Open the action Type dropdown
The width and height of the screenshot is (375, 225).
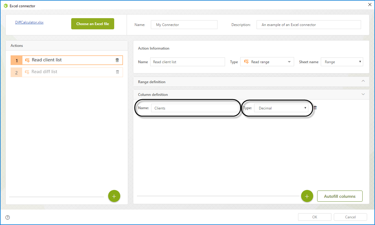pos(267,62)
